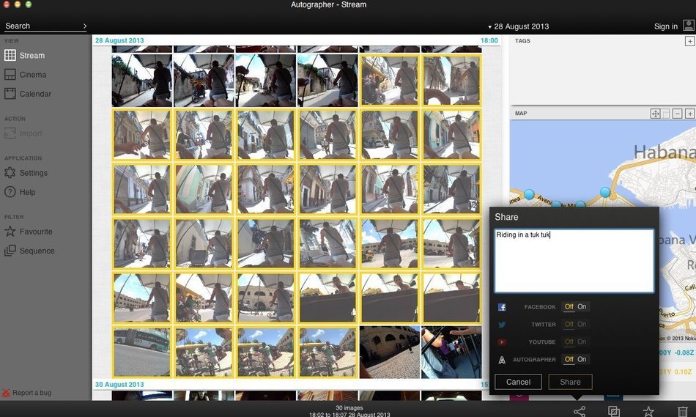Set Autographer sharing to Off
The image size is (696, 417).
(569, 359)
